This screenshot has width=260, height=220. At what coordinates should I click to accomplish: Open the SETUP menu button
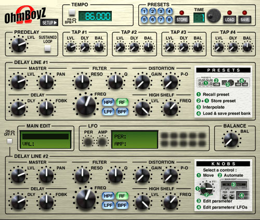[49, 22]
